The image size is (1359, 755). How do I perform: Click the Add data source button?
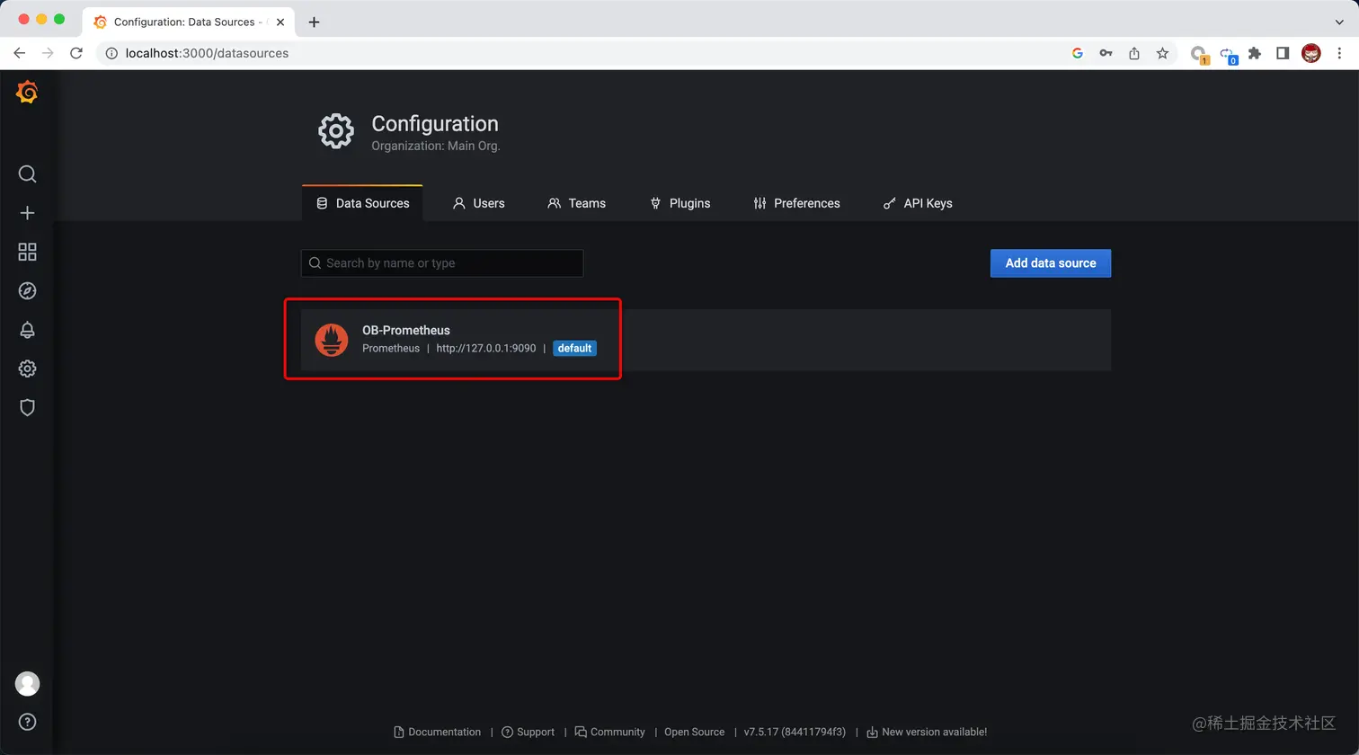point(1051,263)
